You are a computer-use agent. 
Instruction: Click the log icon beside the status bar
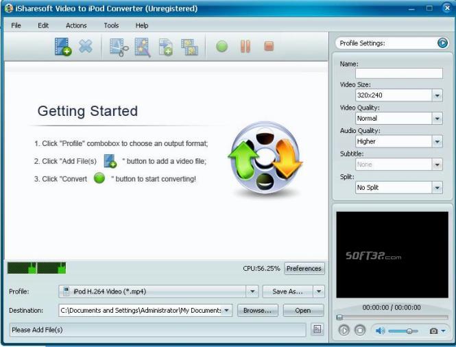317,329
